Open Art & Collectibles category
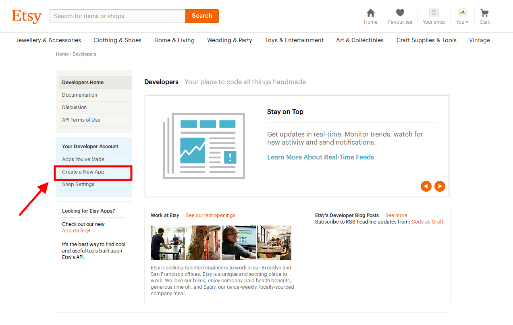This screenshot has width=513, height=325. [x=360, y=40]
